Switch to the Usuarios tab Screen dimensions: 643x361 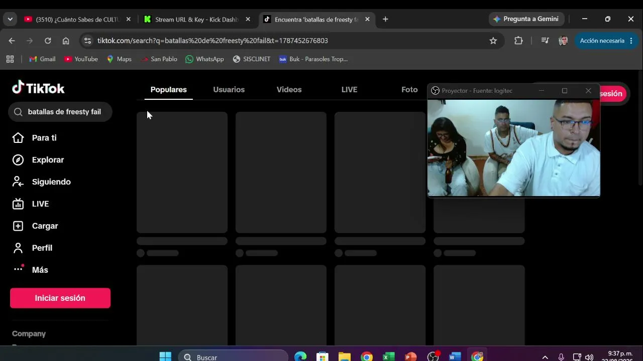[229, 90]
